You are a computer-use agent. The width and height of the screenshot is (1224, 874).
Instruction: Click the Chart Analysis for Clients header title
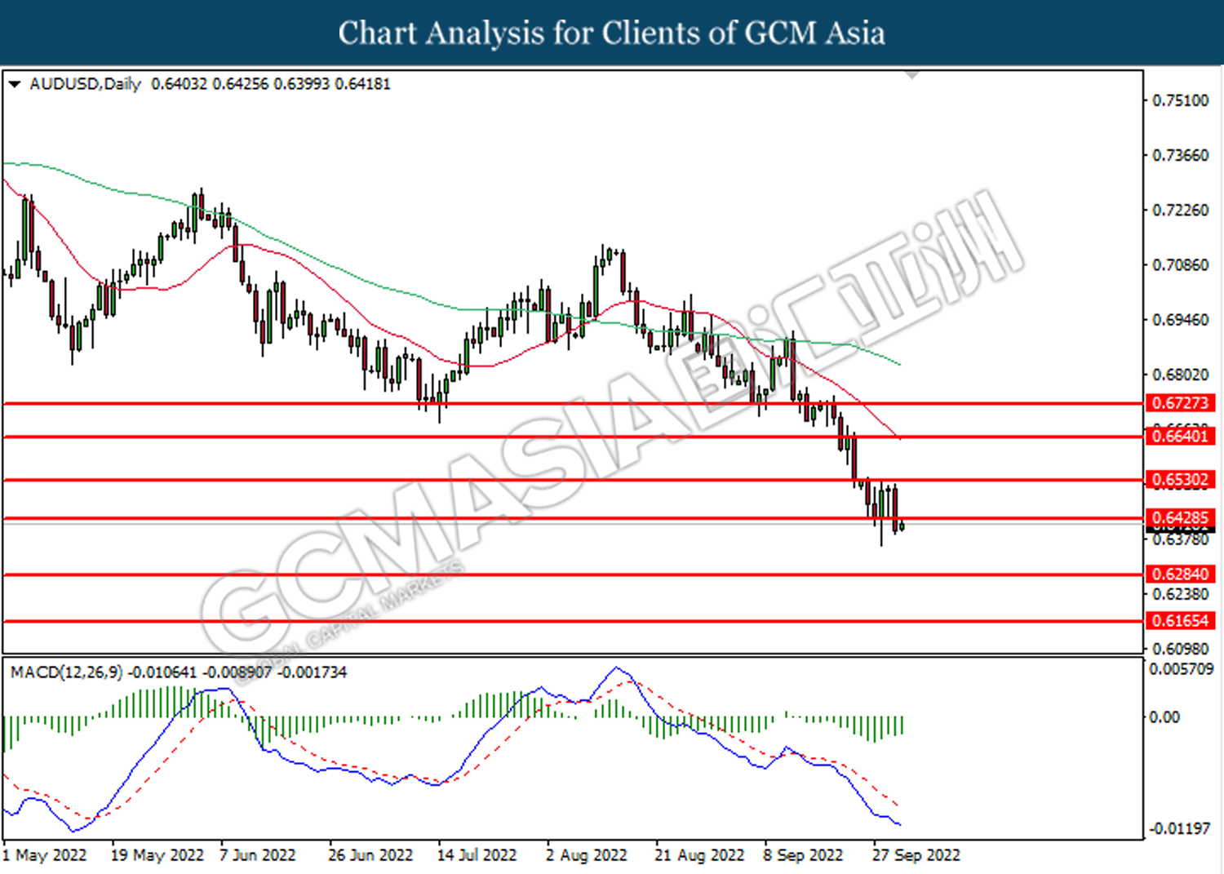(x=612, y=33)
